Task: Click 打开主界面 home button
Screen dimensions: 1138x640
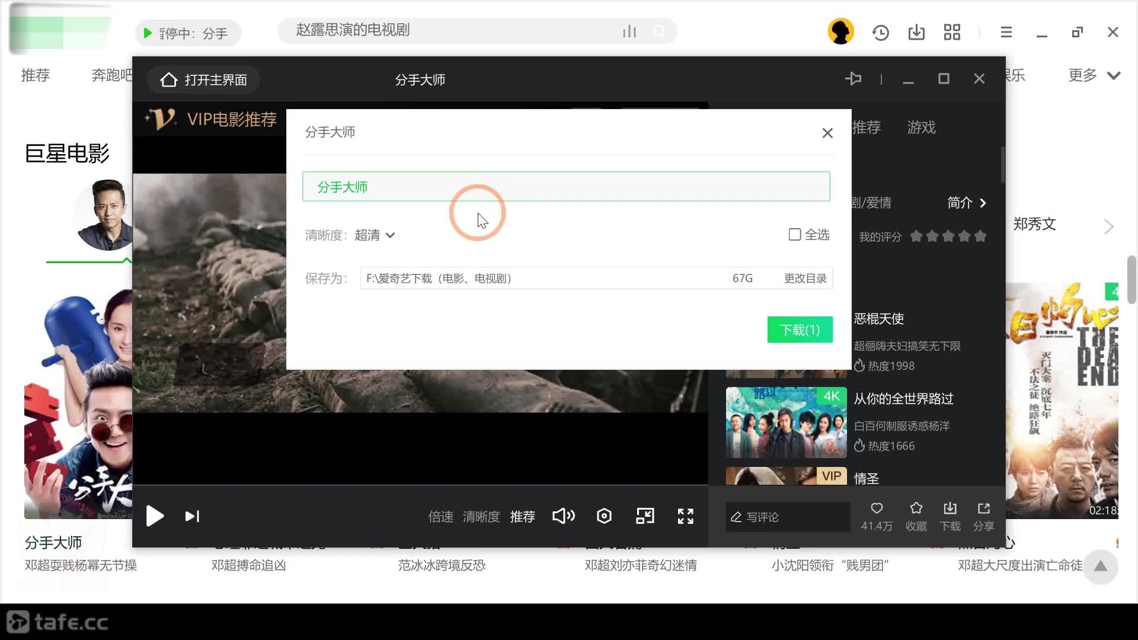Action: (203, 80)
